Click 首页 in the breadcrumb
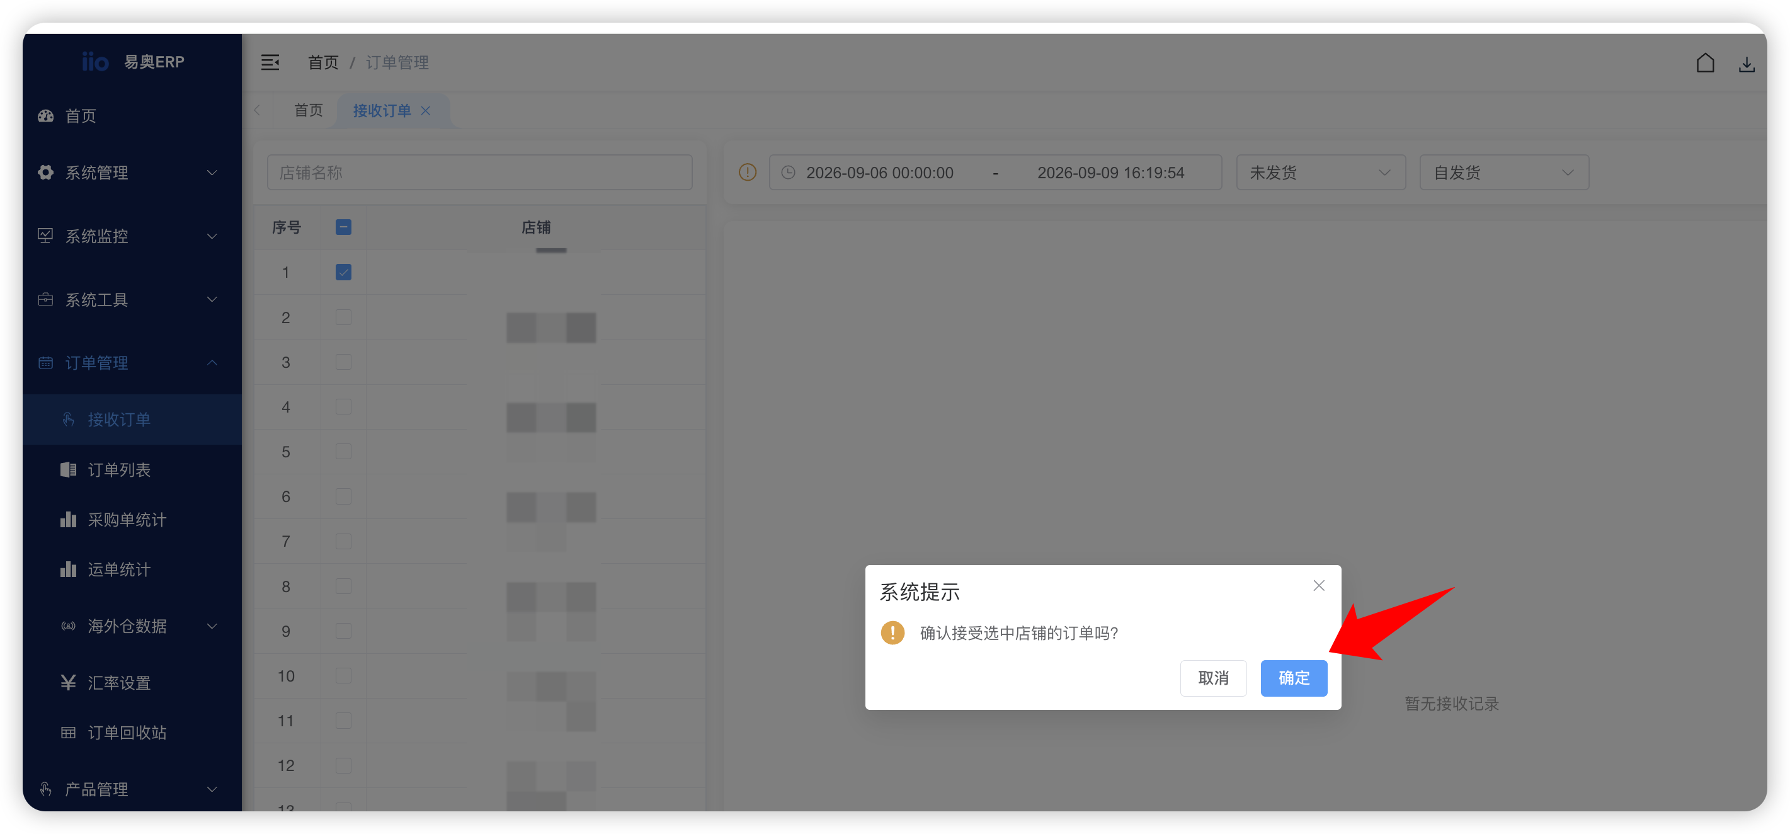 (323, 62)
